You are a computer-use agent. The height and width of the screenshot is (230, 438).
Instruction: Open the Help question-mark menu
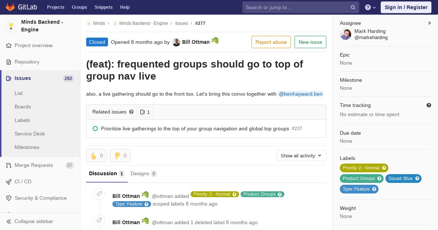point(370,7)
